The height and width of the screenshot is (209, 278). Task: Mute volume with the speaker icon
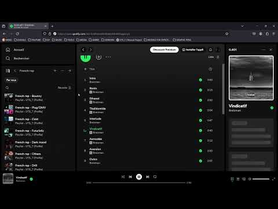[250, 179]
